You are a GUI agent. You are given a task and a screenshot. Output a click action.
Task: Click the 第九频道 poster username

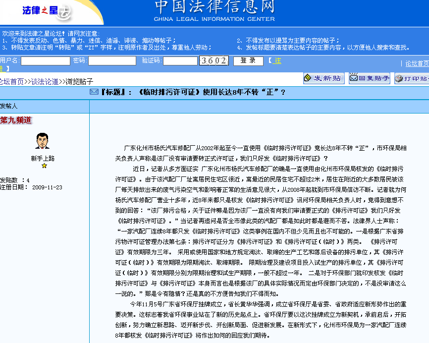click(x=16, y=120)
